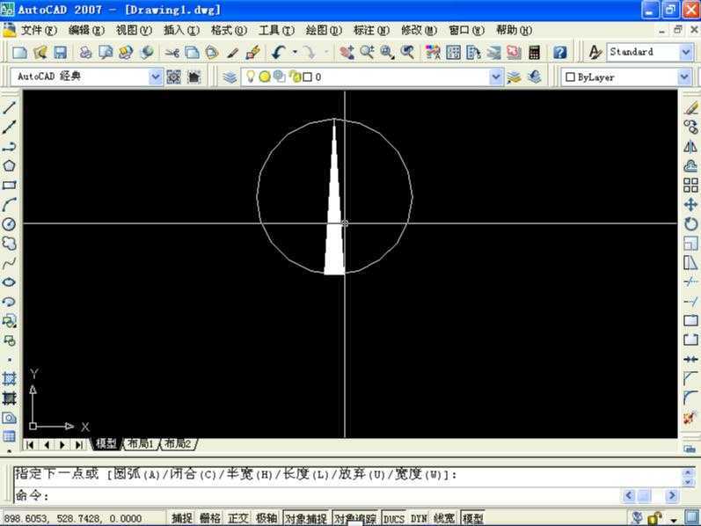
Task: Click the layer 0 color swatch
Action: [x=307, y=77]
